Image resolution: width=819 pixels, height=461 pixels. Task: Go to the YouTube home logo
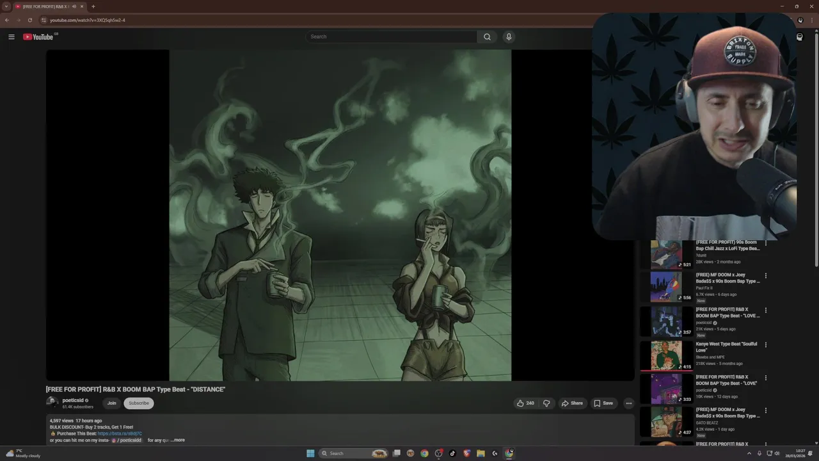[38, 37]
